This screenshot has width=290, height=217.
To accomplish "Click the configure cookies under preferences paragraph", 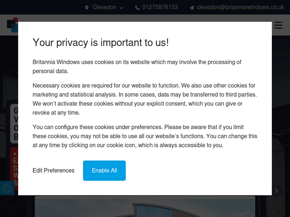I will pyautogui.click(x=145, y=136).
